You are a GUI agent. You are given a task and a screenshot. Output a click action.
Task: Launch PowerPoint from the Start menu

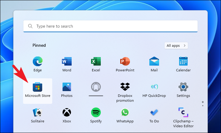coord(125,64)
